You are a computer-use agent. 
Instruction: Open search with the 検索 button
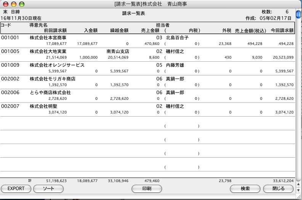[x=245, y=189]
